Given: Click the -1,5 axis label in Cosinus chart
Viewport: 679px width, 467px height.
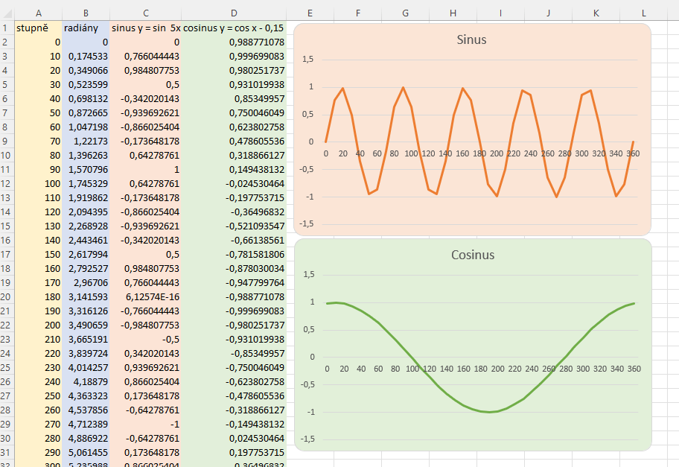Looking at the screenshot, I should pyautogui.click(x=307, y=439).
